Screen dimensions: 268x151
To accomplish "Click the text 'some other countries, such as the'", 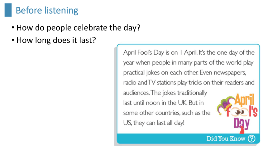I will 167,113.
